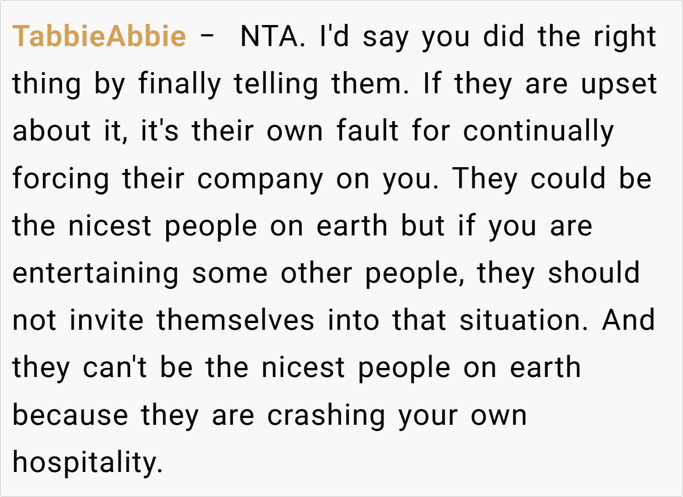Click "nicest" in "the nicest people on earth but"
The width and height of the screenshot is (683, 497).
pos(110,226)
